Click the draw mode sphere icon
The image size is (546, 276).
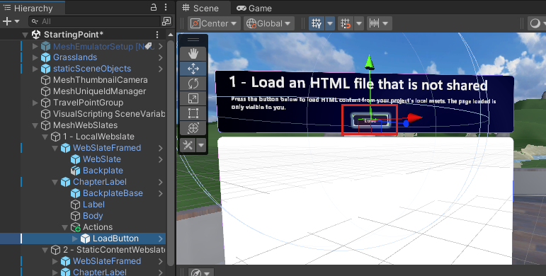535,23
